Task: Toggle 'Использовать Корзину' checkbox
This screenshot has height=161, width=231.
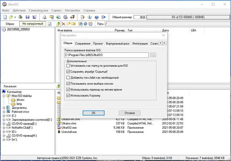Action: click(x=68, y=95)
